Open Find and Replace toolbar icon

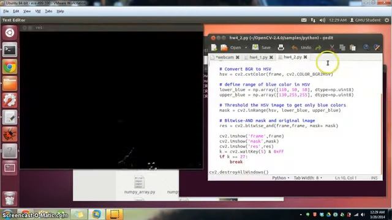[x=377, y=48]
